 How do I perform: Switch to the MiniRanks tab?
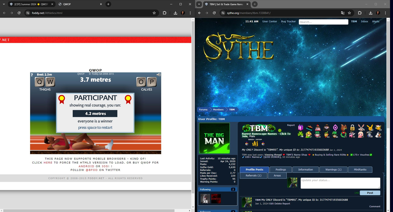tap(360, 169)
